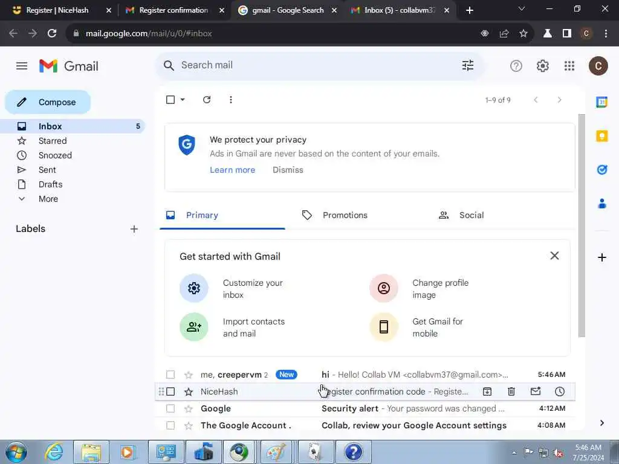Open Google Keep side panel
The width and height of the screenshot is (619, 464).
click(601, 136)
